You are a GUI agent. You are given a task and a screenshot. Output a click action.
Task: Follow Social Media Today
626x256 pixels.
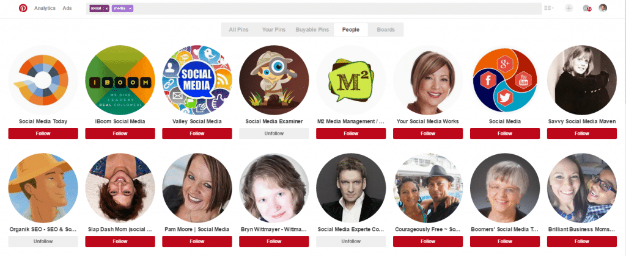point(43,133)
